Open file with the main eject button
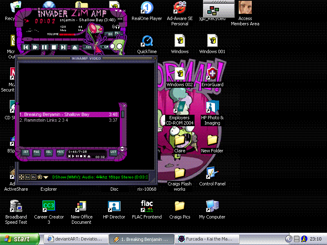Image resolution: width=327 pixels, height=245 pixels. point(75,47)
